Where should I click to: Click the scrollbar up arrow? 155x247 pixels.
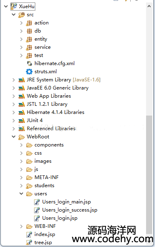click(x=149, y=6)
